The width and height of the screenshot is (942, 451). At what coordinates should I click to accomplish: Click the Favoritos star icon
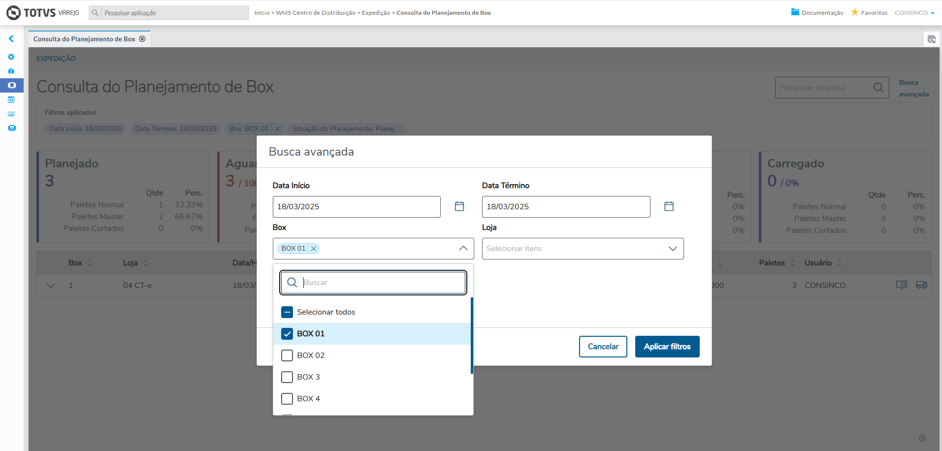854,12
